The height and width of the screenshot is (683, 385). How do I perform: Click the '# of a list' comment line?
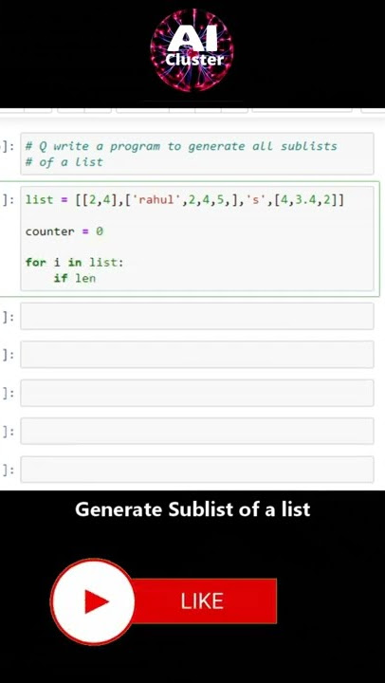point(64,162)
